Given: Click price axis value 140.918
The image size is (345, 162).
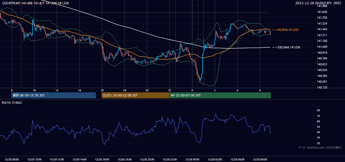Looking at the screenshot, I should click(x=322, y=53).
